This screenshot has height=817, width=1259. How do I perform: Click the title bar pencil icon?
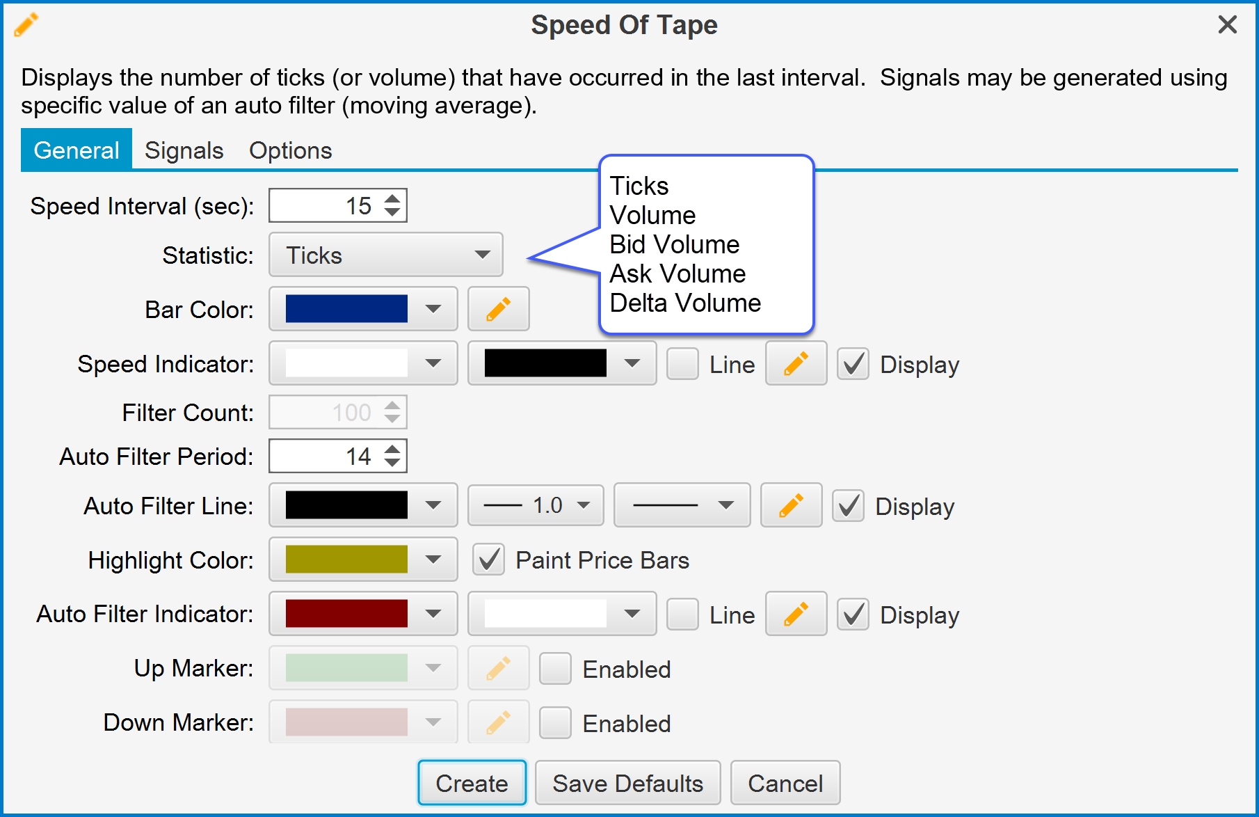point(26,25)
